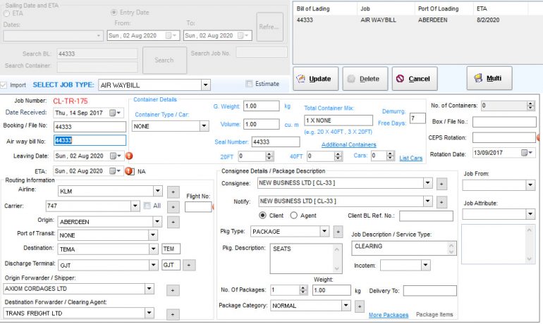Click plus button next to Notify field

(x=442, y=201)
